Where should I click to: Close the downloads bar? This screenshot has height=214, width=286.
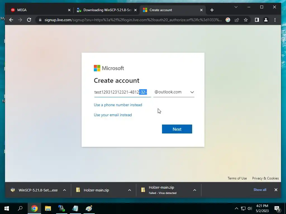tap(276, 189)
